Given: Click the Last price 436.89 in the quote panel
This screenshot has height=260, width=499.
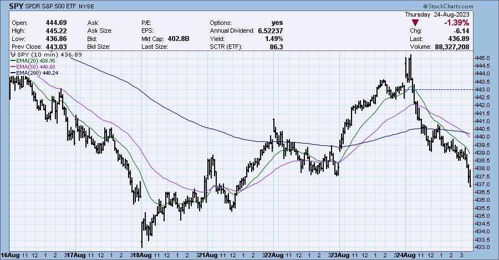Looking at the screenshot, I should pos(459,38).
